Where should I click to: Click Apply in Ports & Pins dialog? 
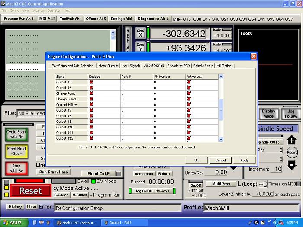[245, 160]
